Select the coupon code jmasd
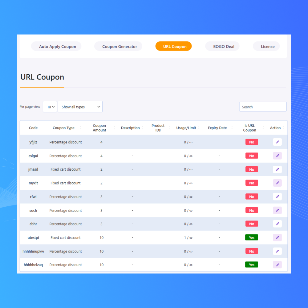 click(33, 169)
